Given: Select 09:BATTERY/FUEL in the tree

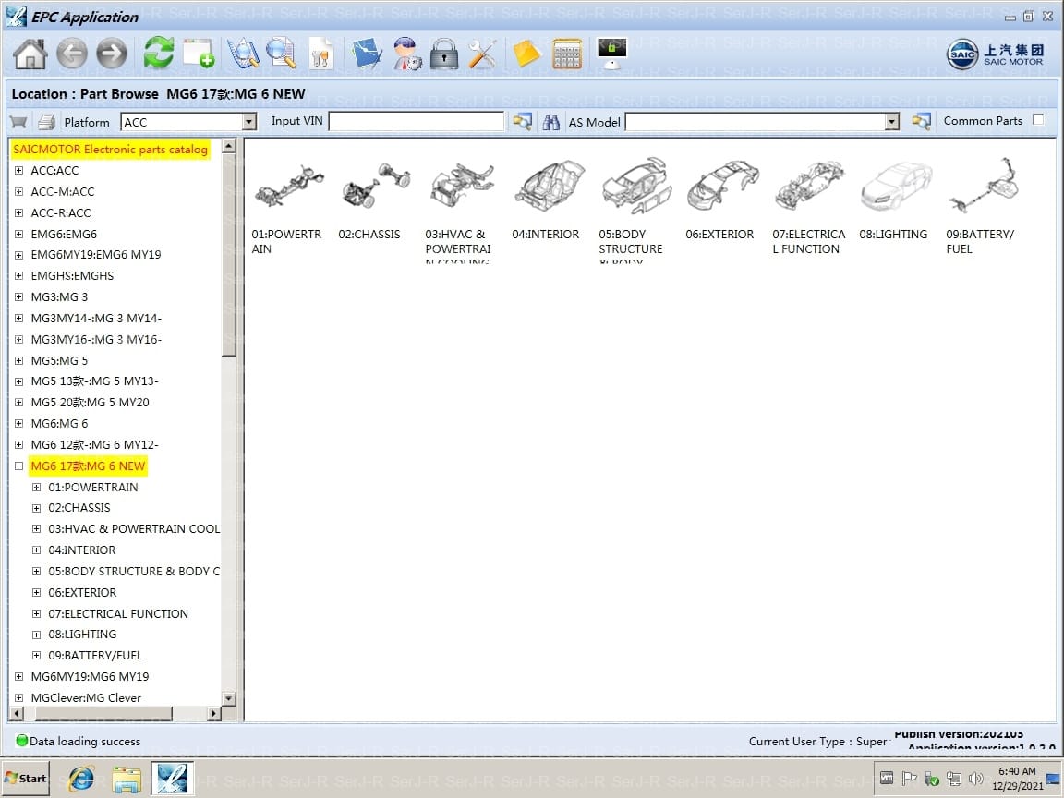Looking at the screenshot, I should (95, 656).
